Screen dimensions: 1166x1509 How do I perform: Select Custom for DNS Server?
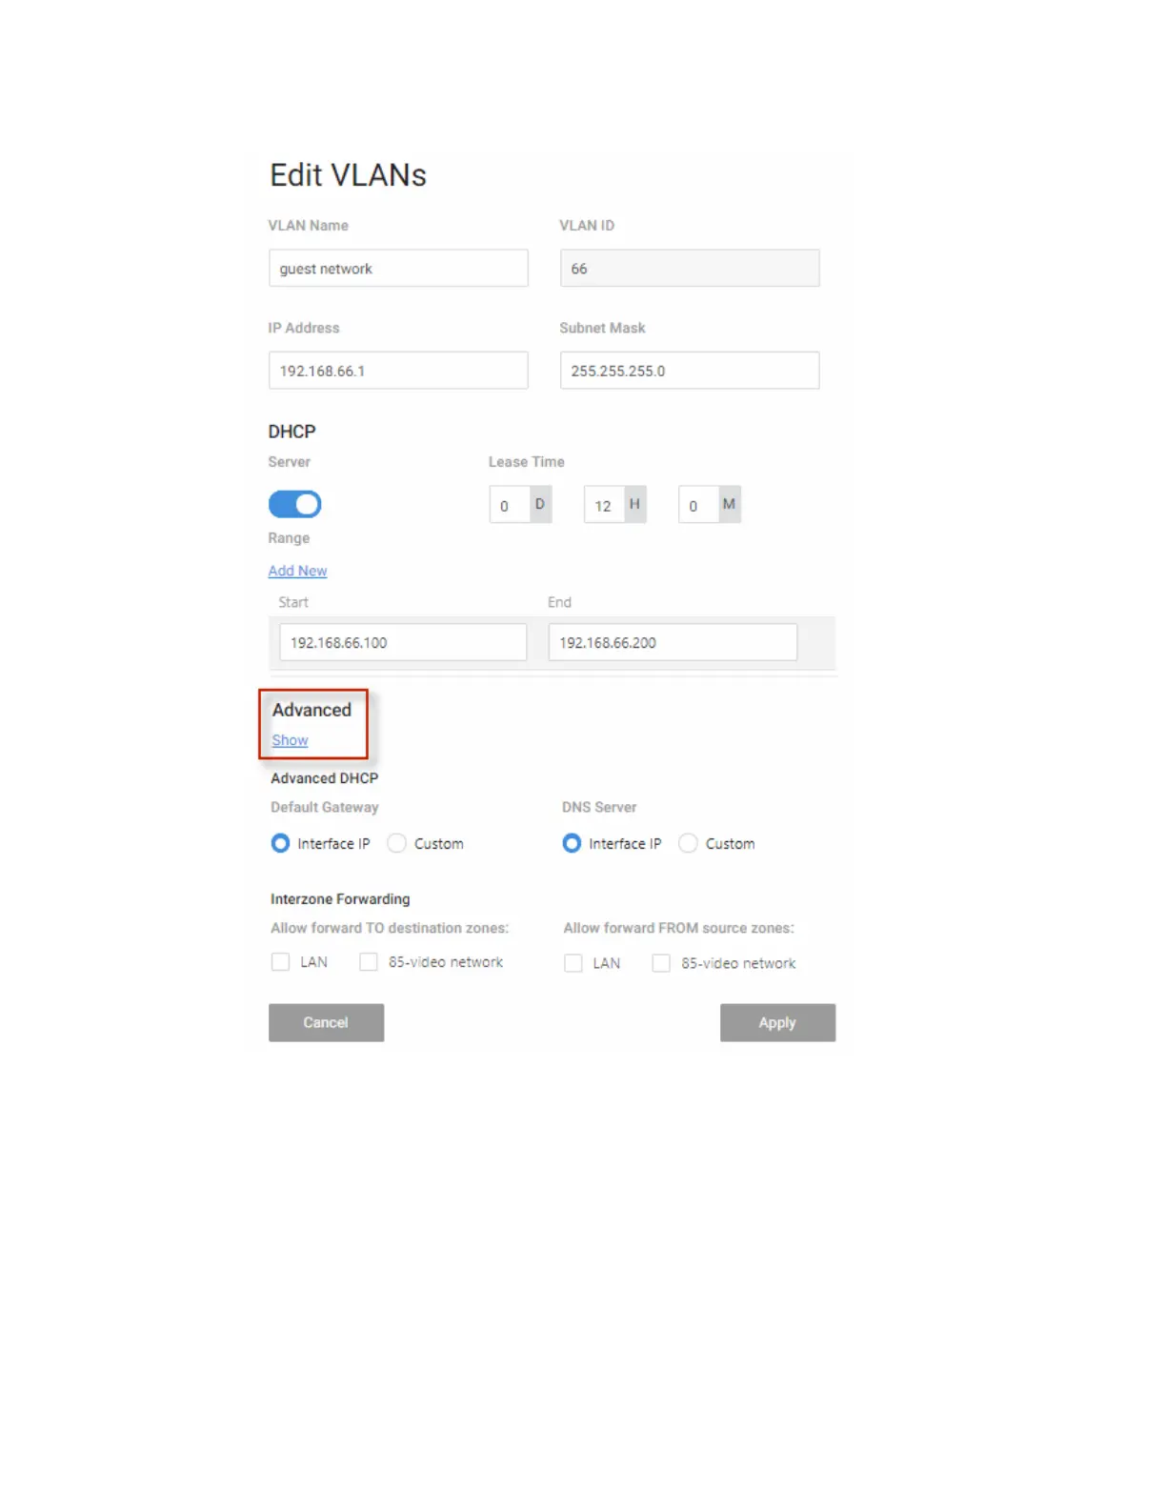pos(688,843)
